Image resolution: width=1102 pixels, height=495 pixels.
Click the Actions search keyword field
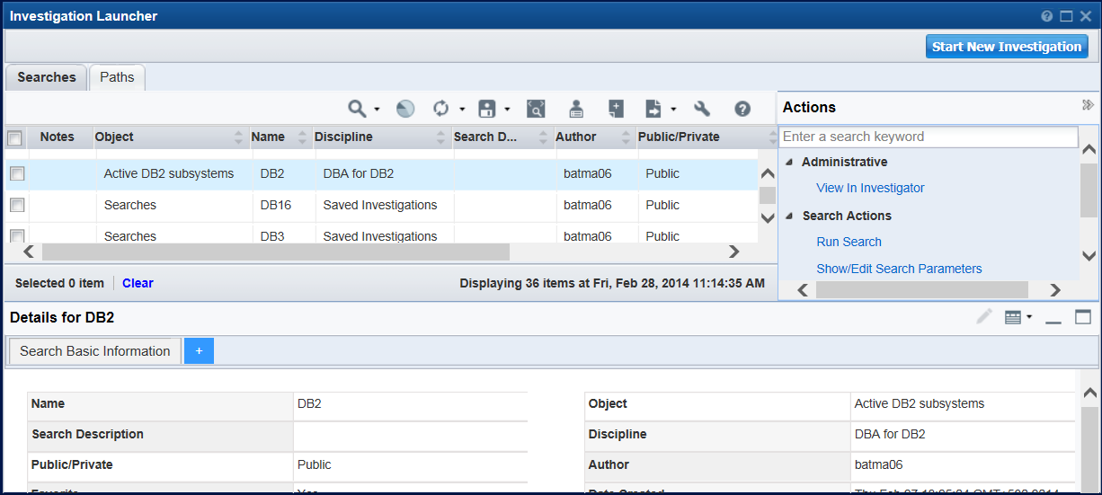928,137
